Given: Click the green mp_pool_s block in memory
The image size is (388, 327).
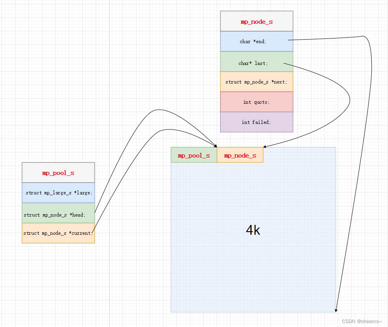Looking at the screenshot, I should (x=194, y=155).
